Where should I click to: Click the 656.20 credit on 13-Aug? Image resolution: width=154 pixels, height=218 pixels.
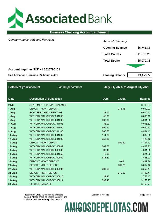[x=121, y=142]
